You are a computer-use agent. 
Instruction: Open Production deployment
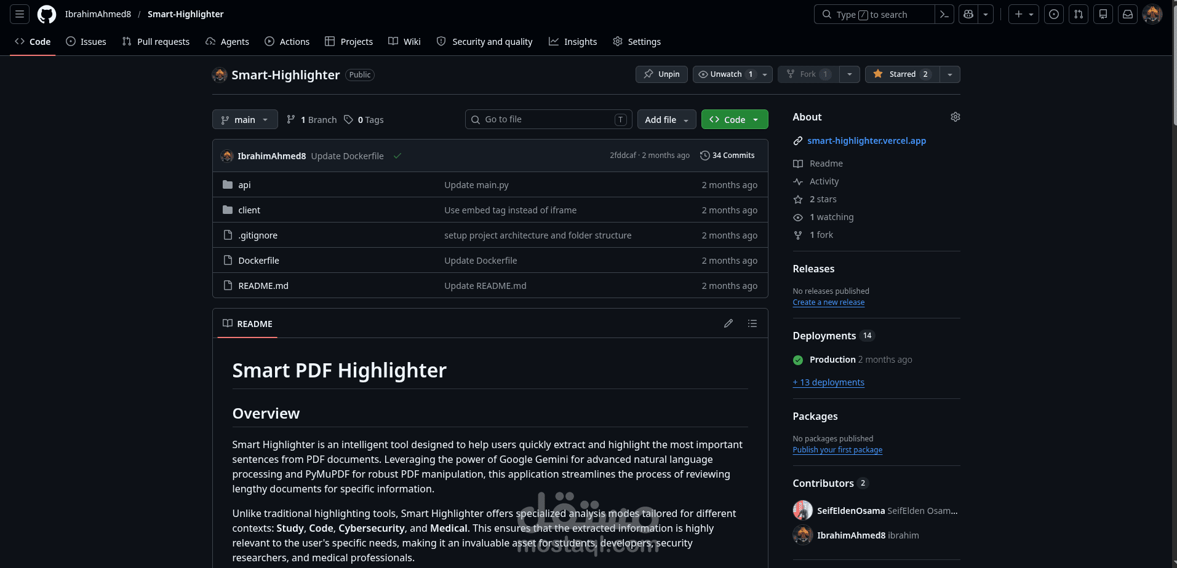832,360
